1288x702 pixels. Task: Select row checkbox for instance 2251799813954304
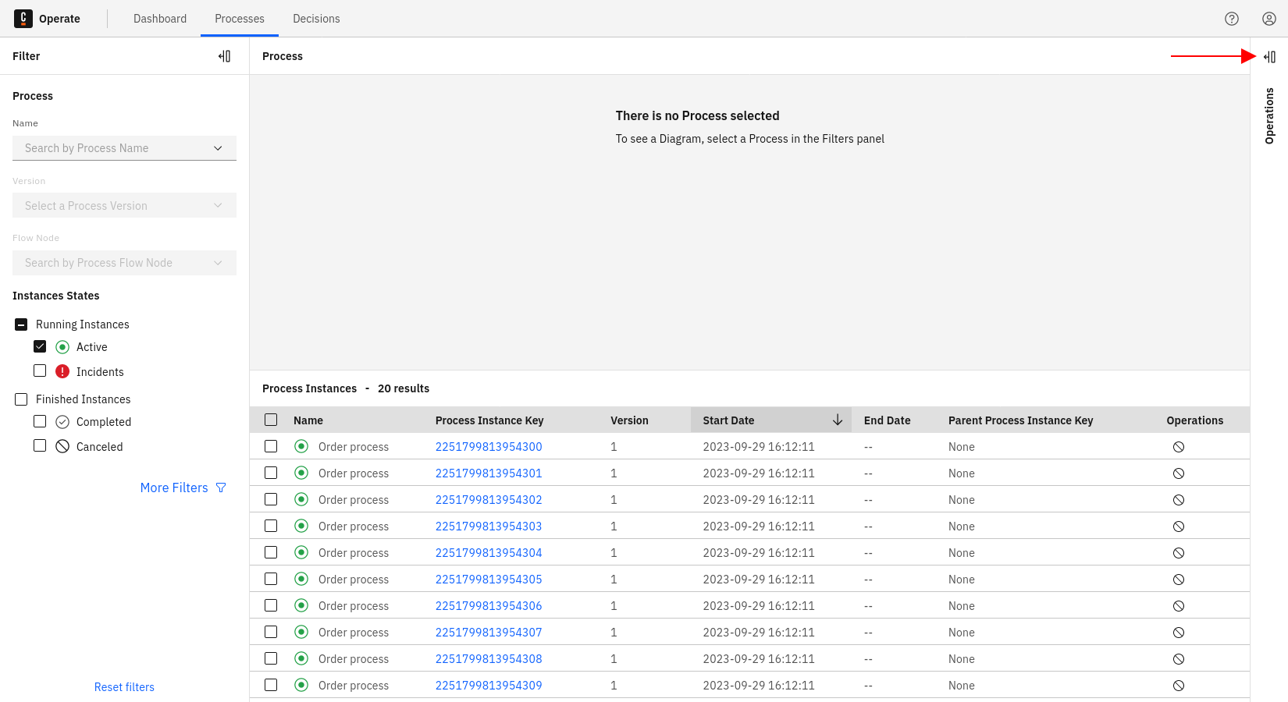(271, 552)
